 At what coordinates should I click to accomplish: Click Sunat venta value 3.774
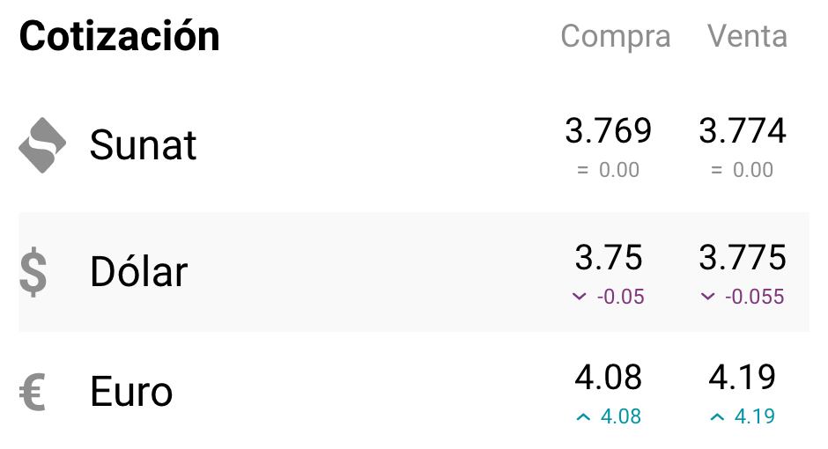coord(743,131)
